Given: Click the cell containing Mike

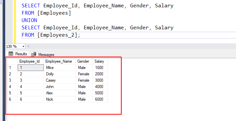Looking at the screenshot, I should (x=60, y=68).
